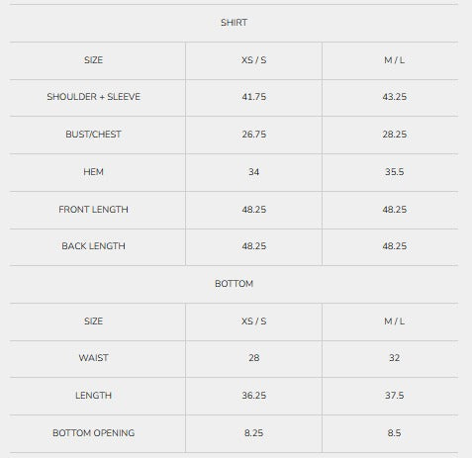The height and width of the screenshot is (458, 472).
Task: Select the 8.5 bottom opening value
Action: [394, 433]
